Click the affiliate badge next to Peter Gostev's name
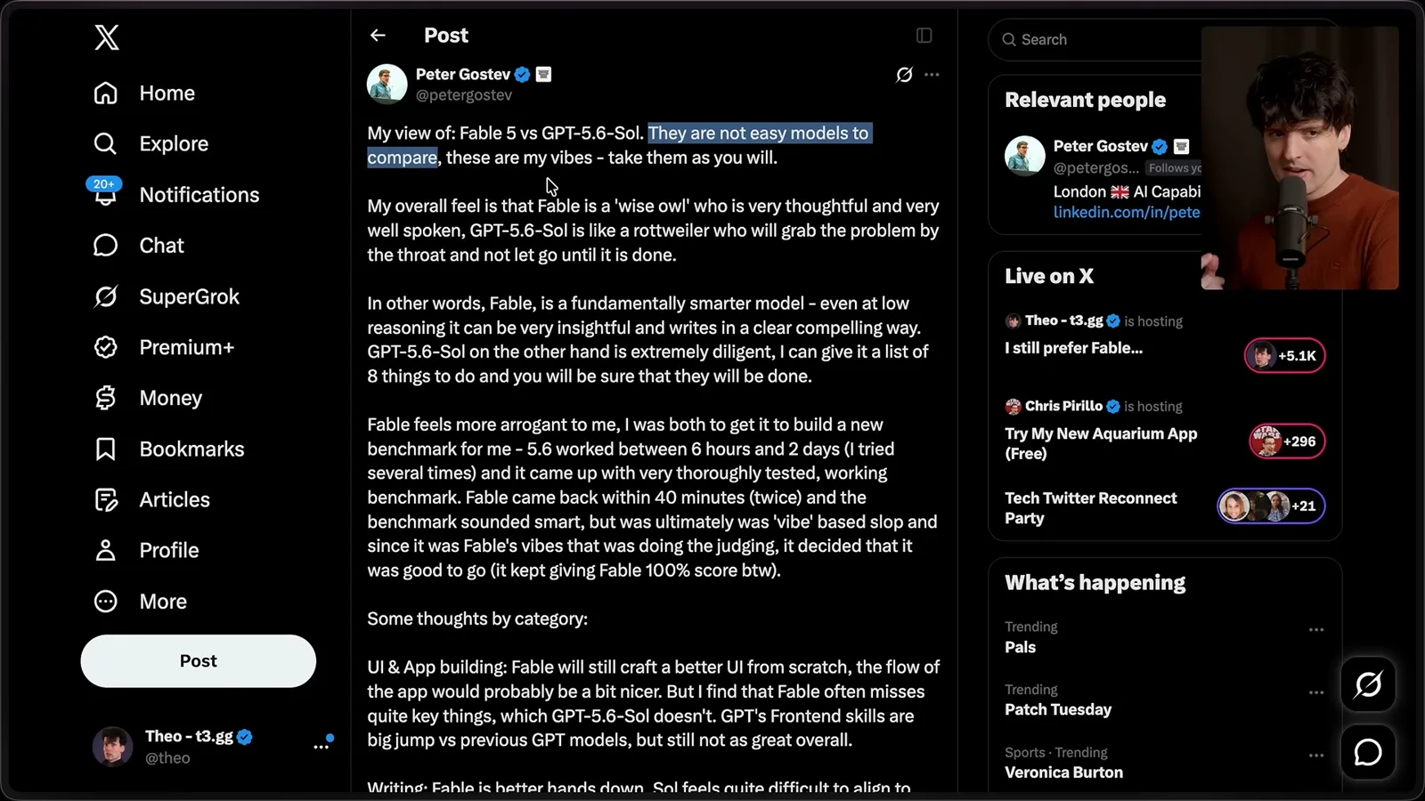 point(543,75)
